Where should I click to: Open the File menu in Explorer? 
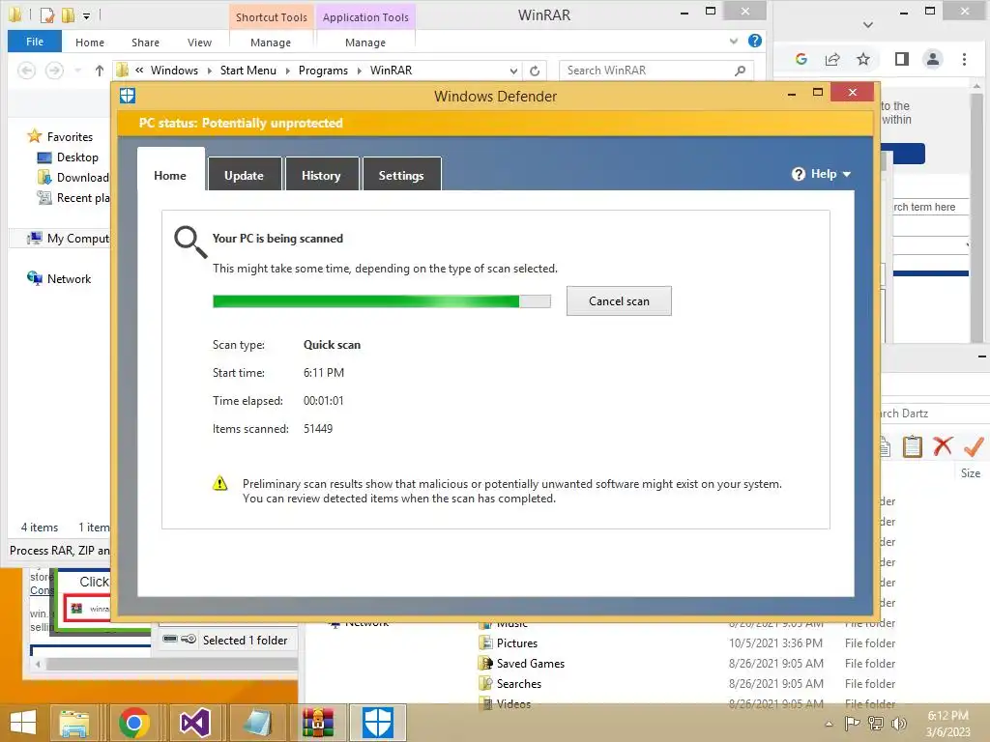point(35,42)
